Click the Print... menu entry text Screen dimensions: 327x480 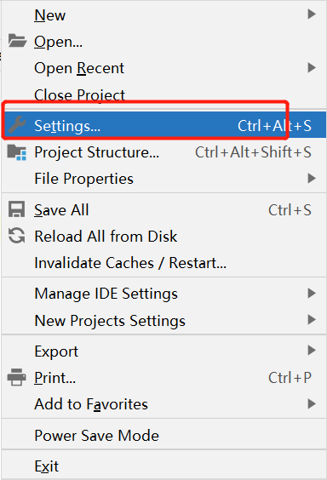point(54,378)
